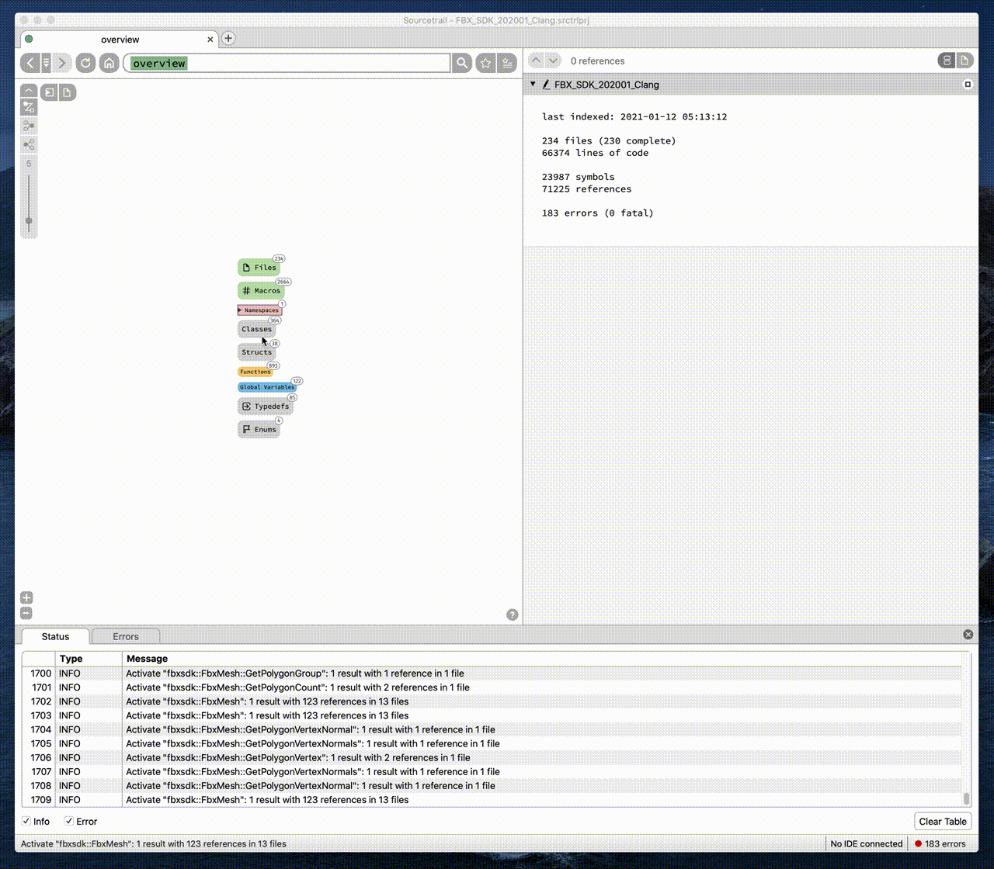Click the Clear Table button
Image resolution: width=994 pixels, height=869 pixels.
[x=943, y=821]
